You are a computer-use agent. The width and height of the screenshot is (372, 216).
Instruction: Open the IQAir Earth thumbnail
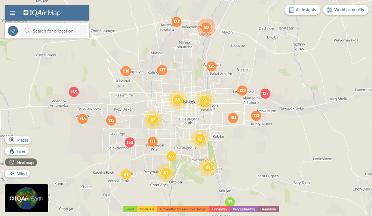coord(27,198)
